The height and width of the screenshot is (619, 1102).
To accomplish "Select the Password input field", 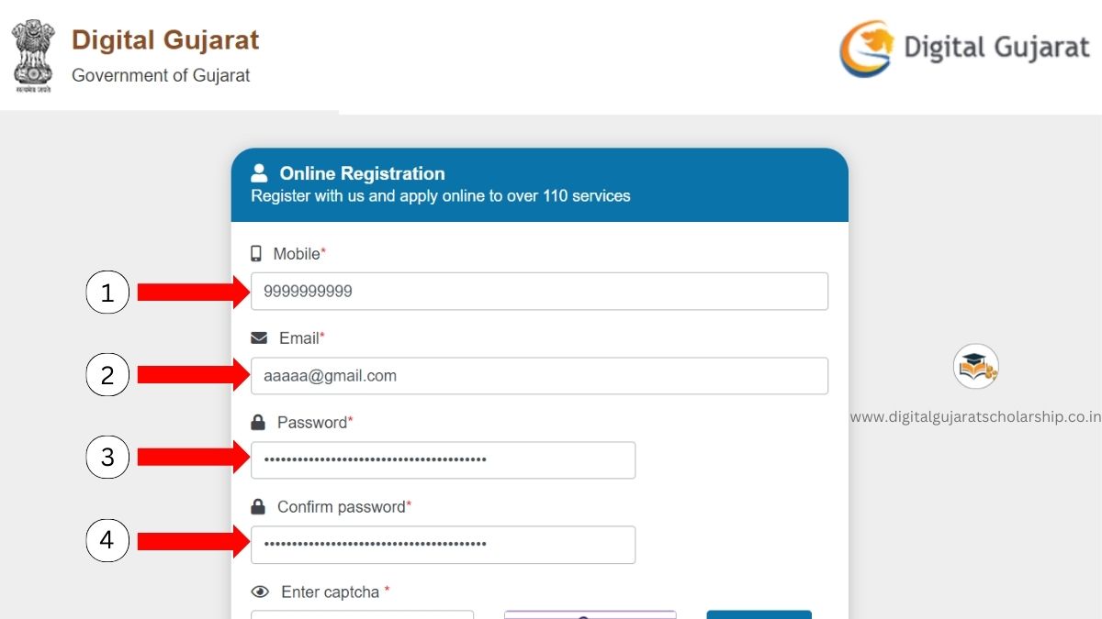I will [x=443, y=460].
